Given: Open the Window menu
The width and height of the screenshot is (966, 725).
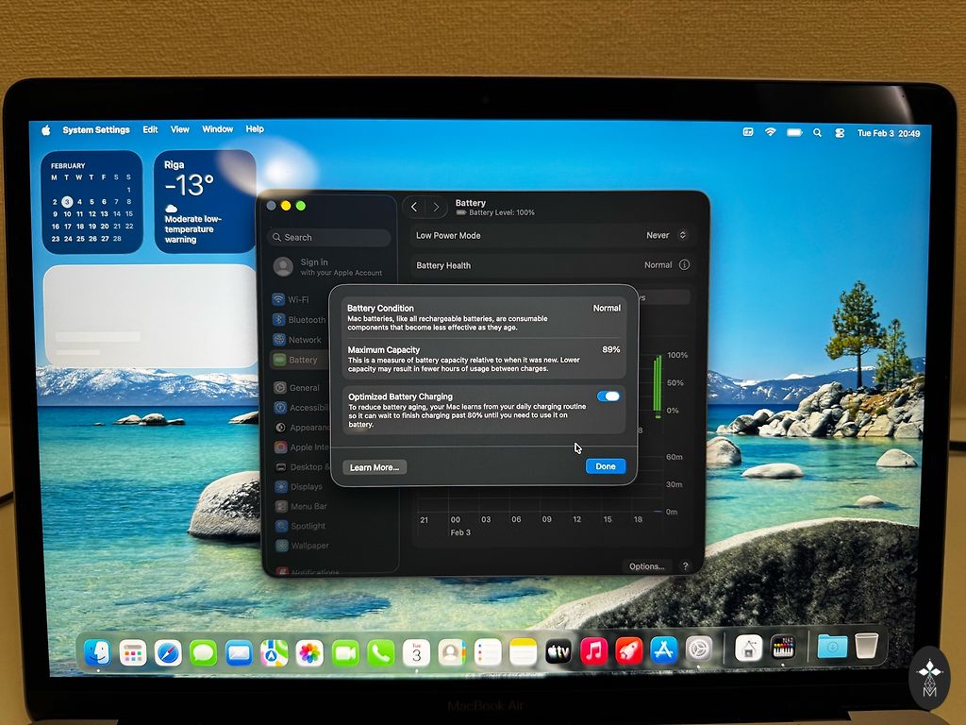Looking at the screenshot, I should [x=217, y=129].
